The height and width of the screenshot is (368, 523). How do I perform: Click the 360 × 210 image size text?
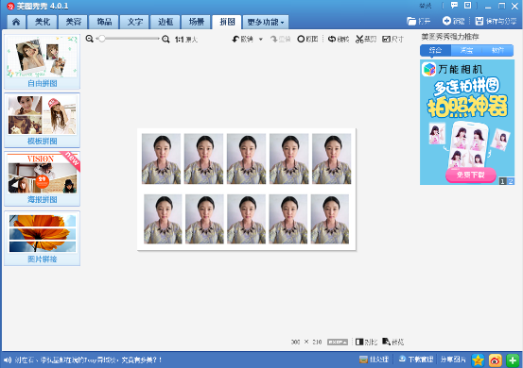click(x=306, y=342)
